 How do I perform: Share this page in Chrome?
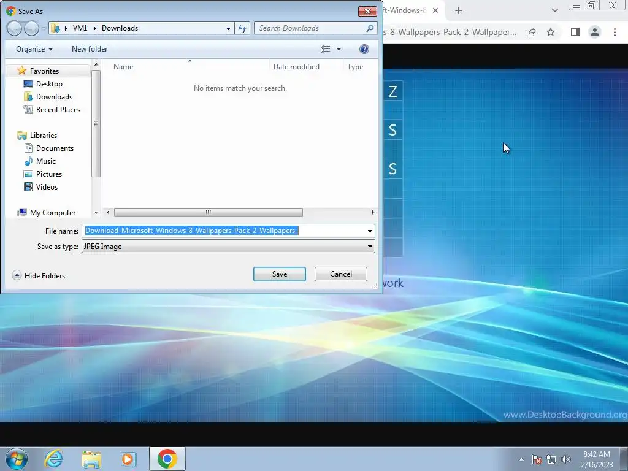click(531, 32)
